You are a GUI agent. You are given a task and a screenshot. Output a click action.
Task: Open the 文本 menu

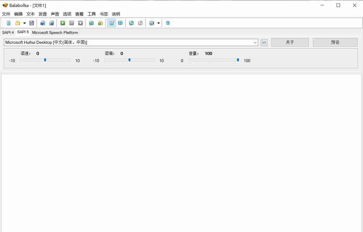[x=31, y=14]
